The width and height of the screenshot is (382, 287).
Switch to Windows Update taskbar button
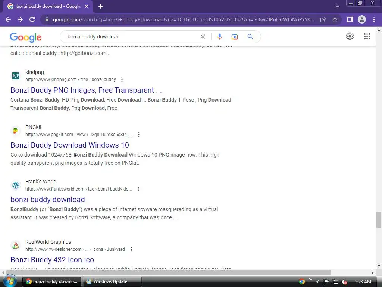point(112,281)
